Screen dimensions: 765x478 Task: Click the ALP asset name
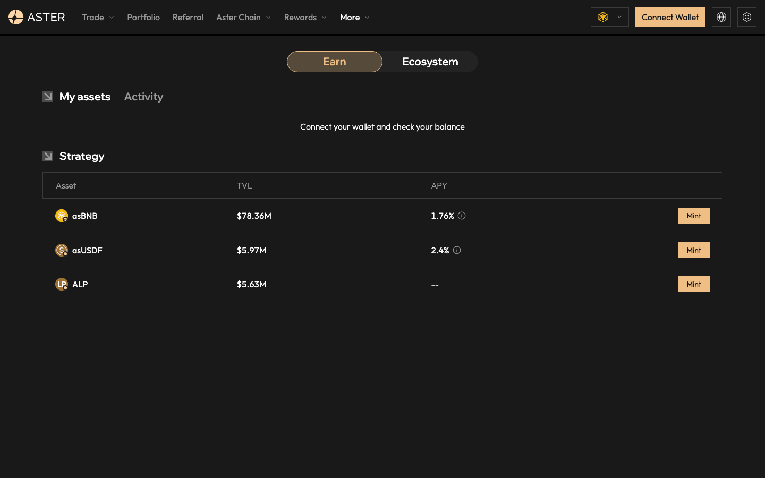click(80, 284)
